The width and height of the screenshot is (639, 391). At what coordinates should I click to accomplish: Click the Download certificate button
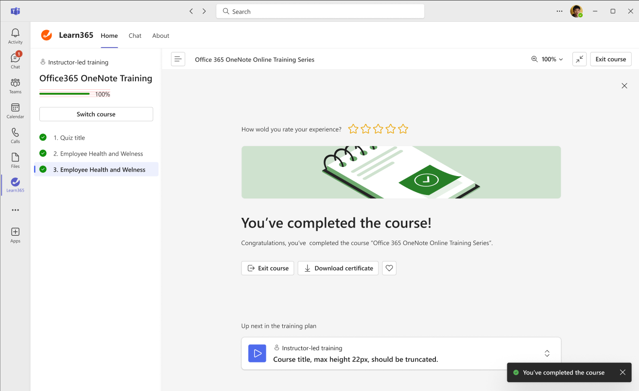[x=338, y=268]
